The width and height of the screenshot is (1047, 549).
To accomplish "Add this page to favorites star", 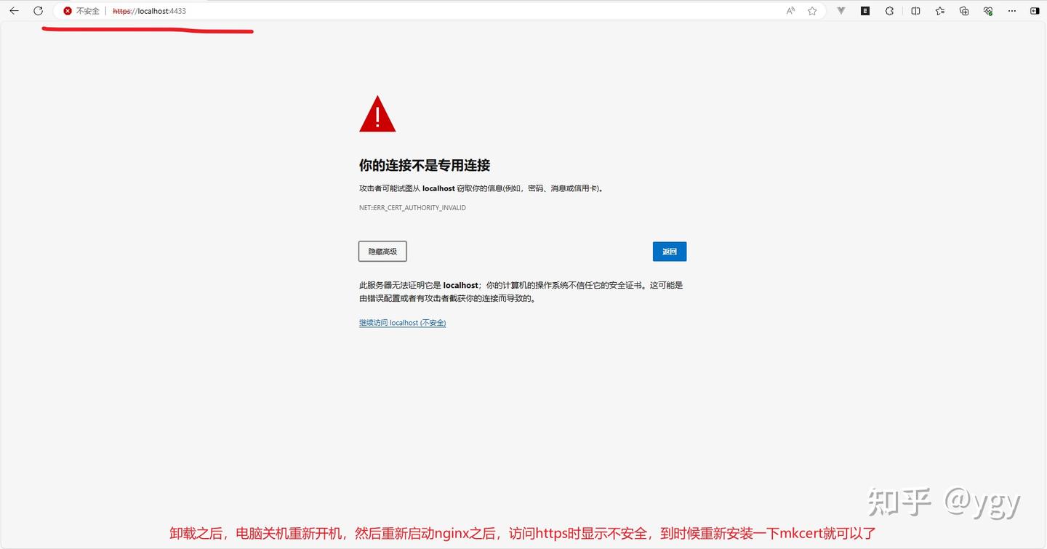I will point(812,11).
